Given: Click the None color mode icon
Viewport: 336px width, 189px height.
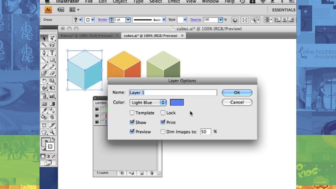Looking at the screenshot, I should coord(53,156).
